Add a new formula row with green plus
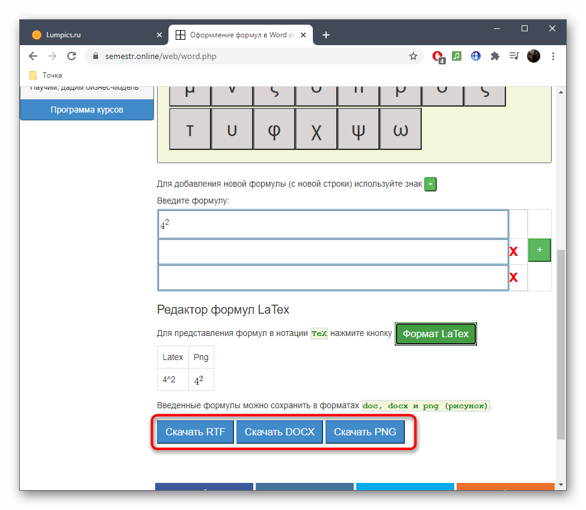586x510 pixels. 539,250
